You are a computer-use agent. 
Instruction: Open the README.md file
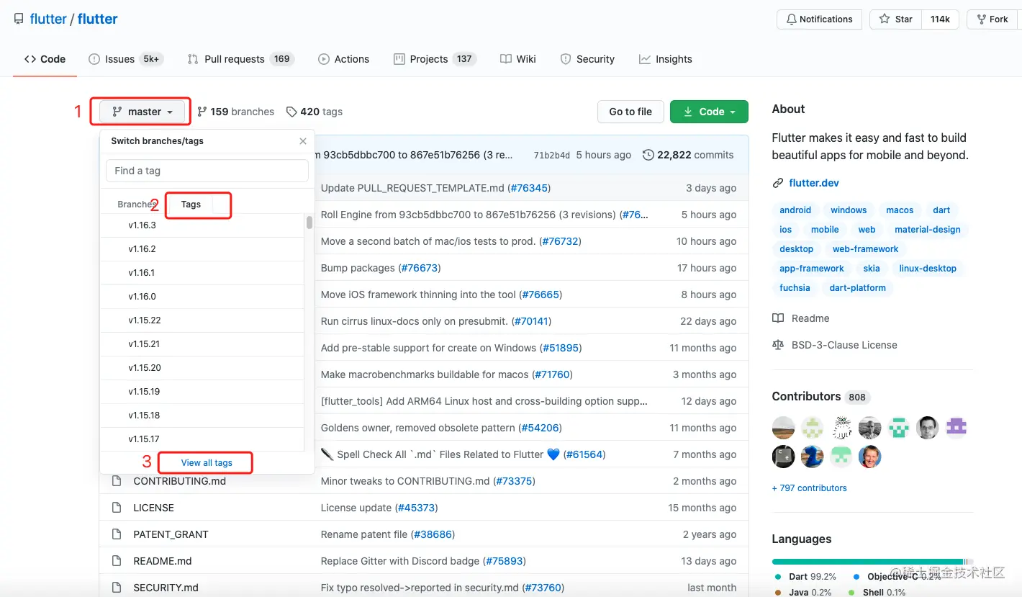[x=163, y=561]
